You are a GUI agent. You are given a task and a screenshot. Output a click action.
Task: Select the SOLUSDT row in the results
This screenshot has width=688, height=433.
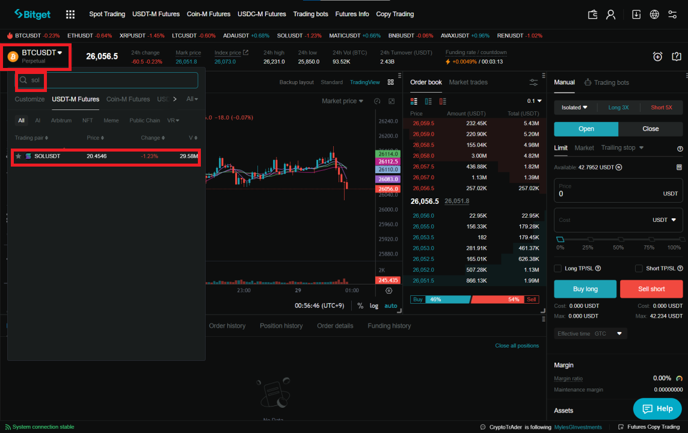[106, 156]
